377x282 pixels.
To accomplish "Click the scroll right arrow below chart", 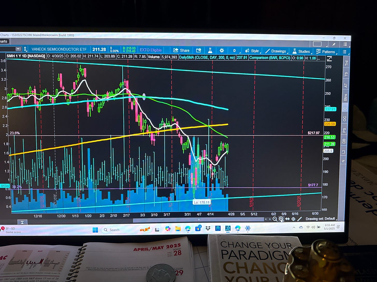I will pyautogui.click(x=270, y=219).
